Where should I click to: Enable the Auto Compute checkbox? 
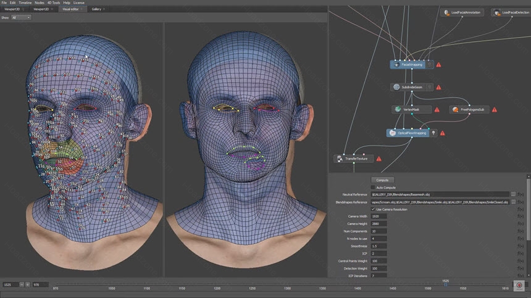373,188
